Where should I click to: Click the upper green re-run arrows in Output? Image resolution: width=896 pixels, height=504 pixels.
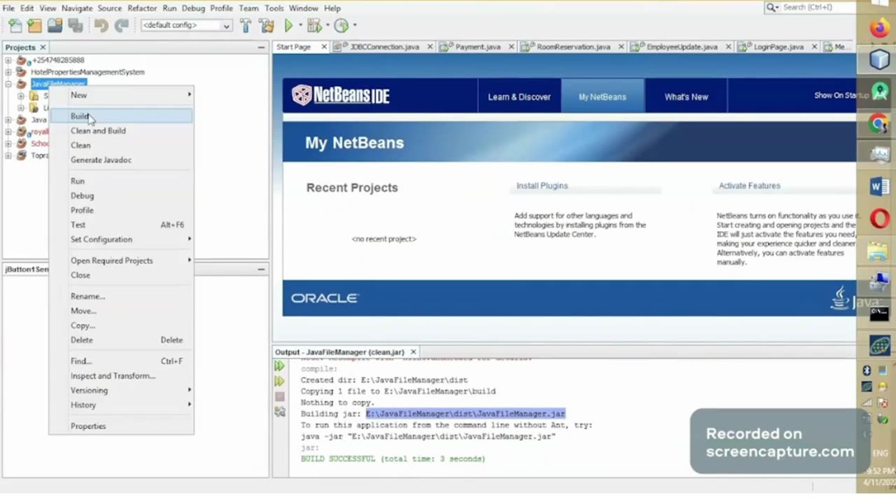click(279, 366)
